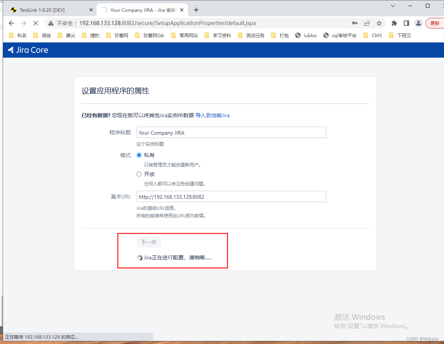Select the 私有 private mode radio
Image resolution: width=444 pixels, height=344 pixels.
[139, 155]
